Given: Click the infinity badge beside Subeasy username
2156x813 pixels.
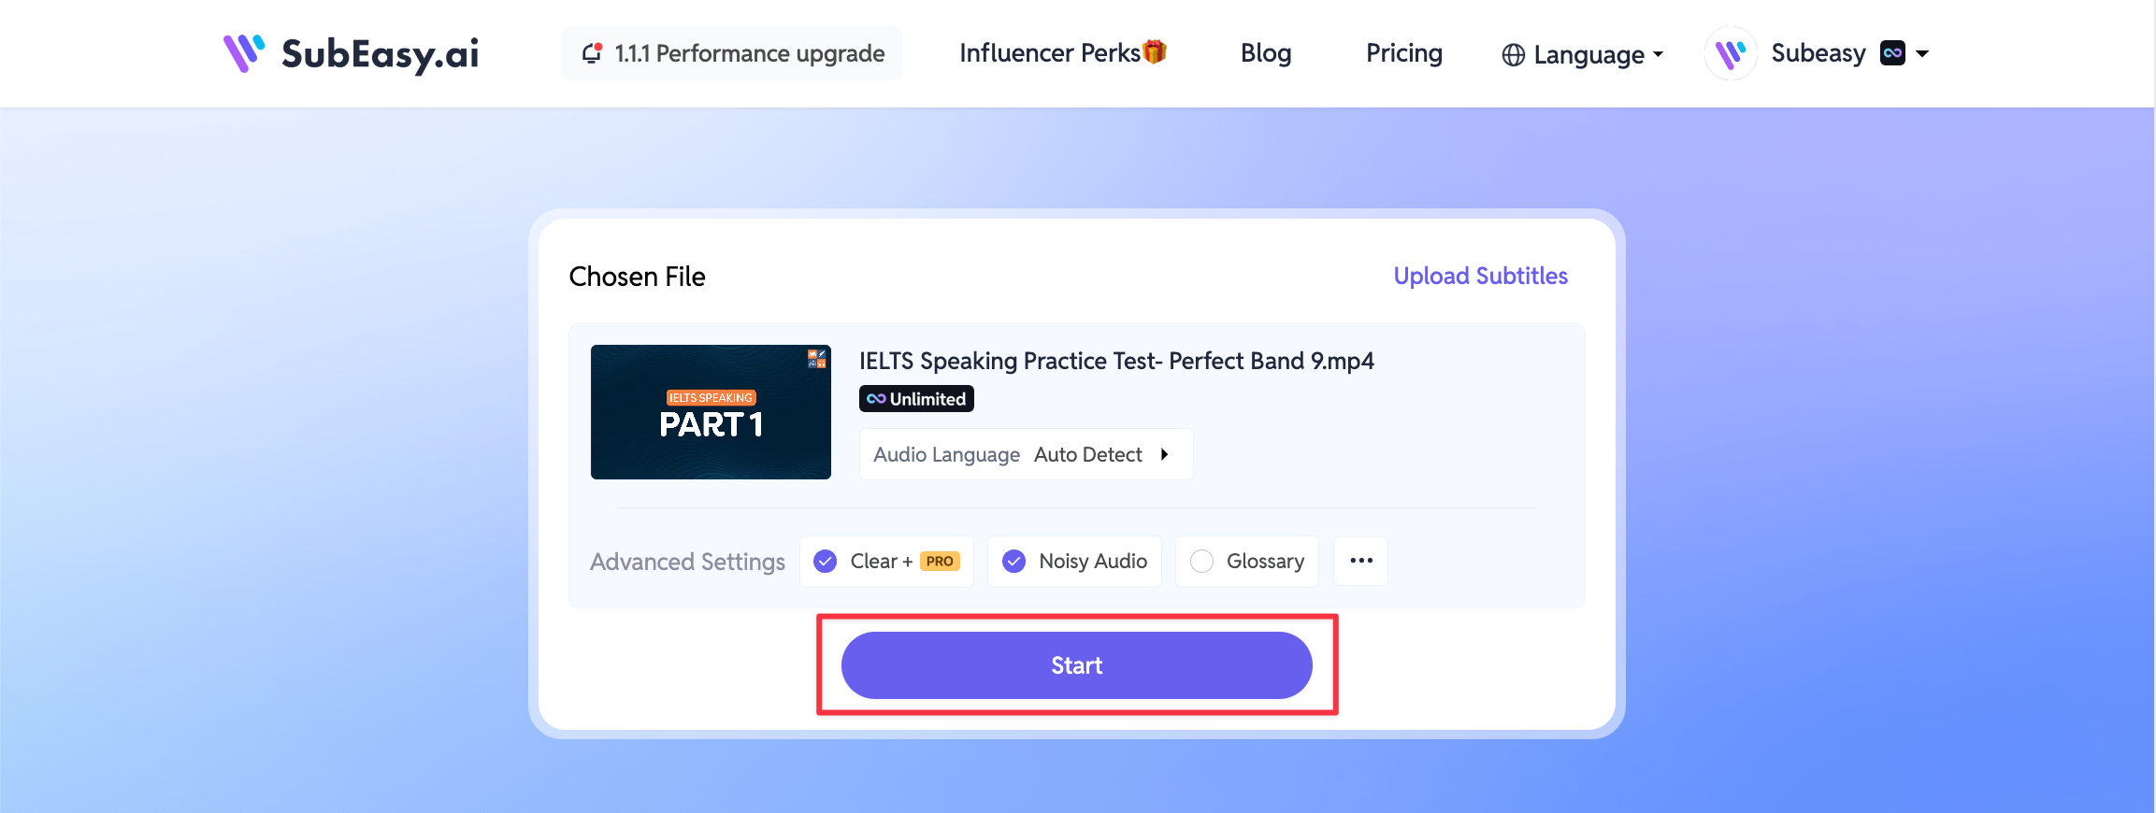Looking at the screenshot, I should coord(1892,53).
